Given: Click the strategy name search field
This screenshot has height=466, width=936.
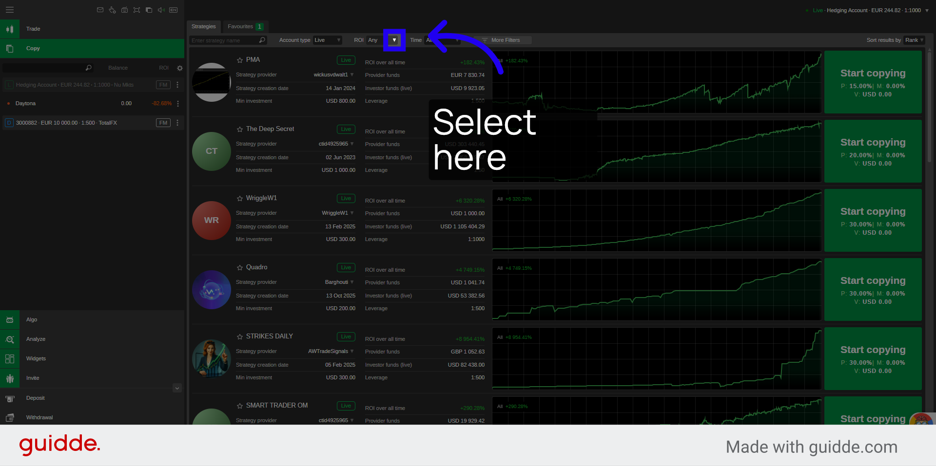Looking at the screenshot, I should [x=224, y=40].
